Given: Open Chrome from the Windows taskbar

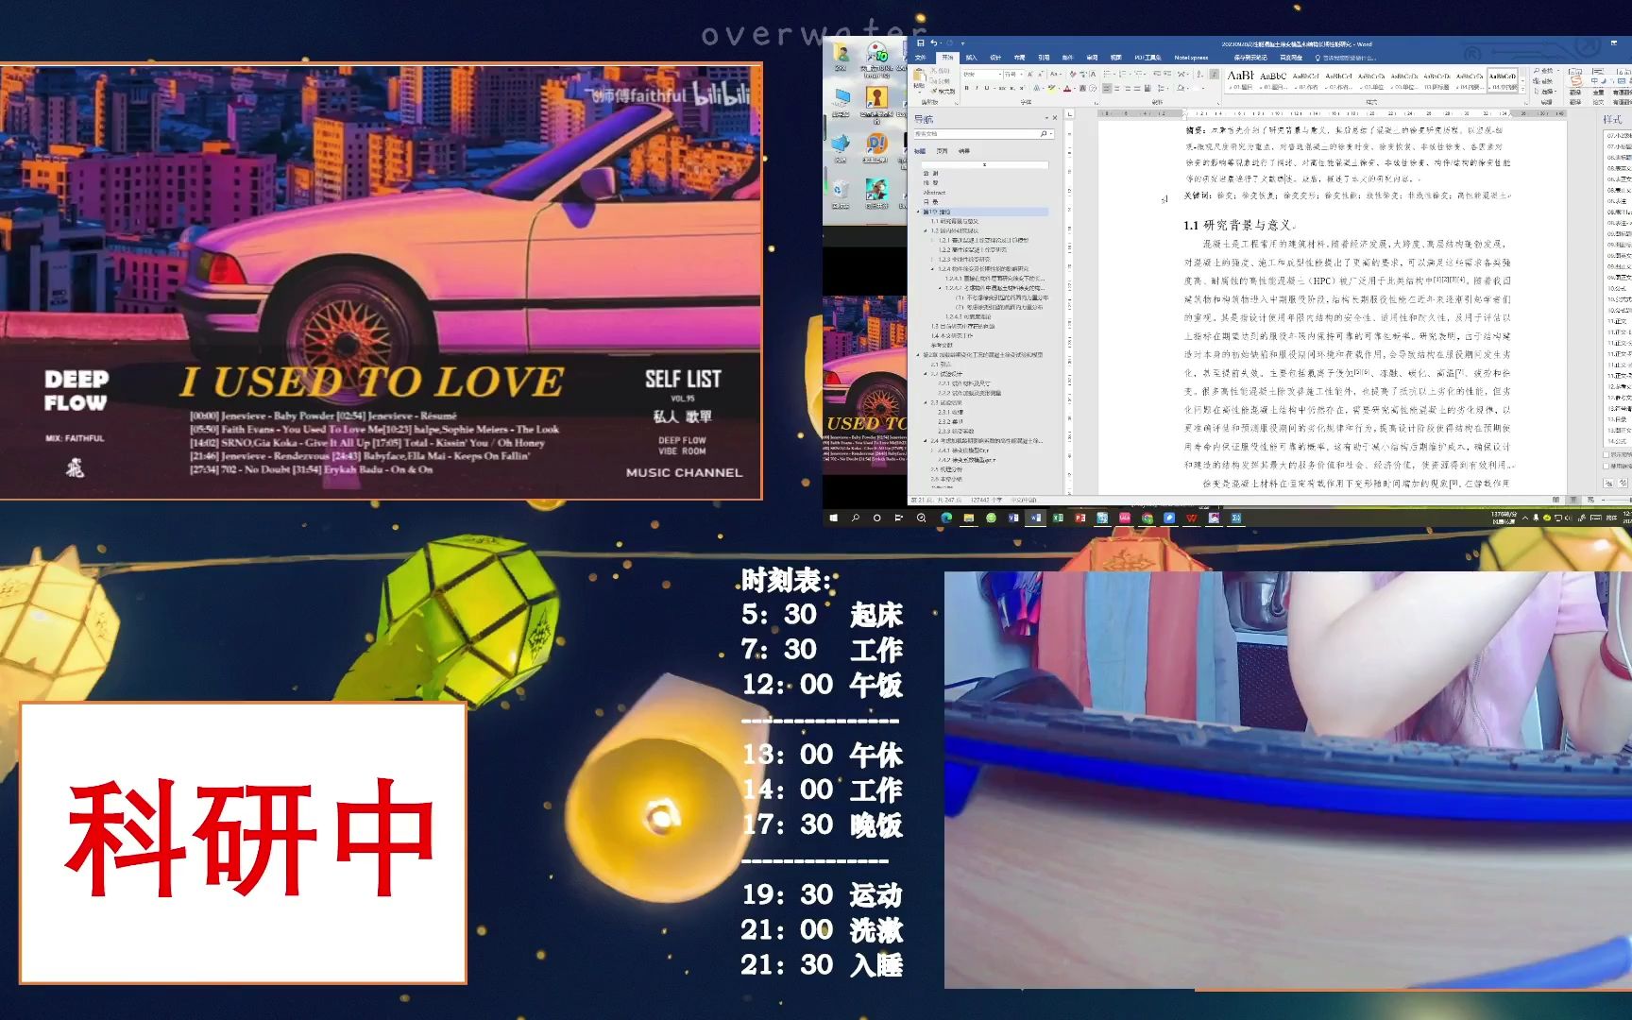Looking at the screenshot, I should (1147, 519).
